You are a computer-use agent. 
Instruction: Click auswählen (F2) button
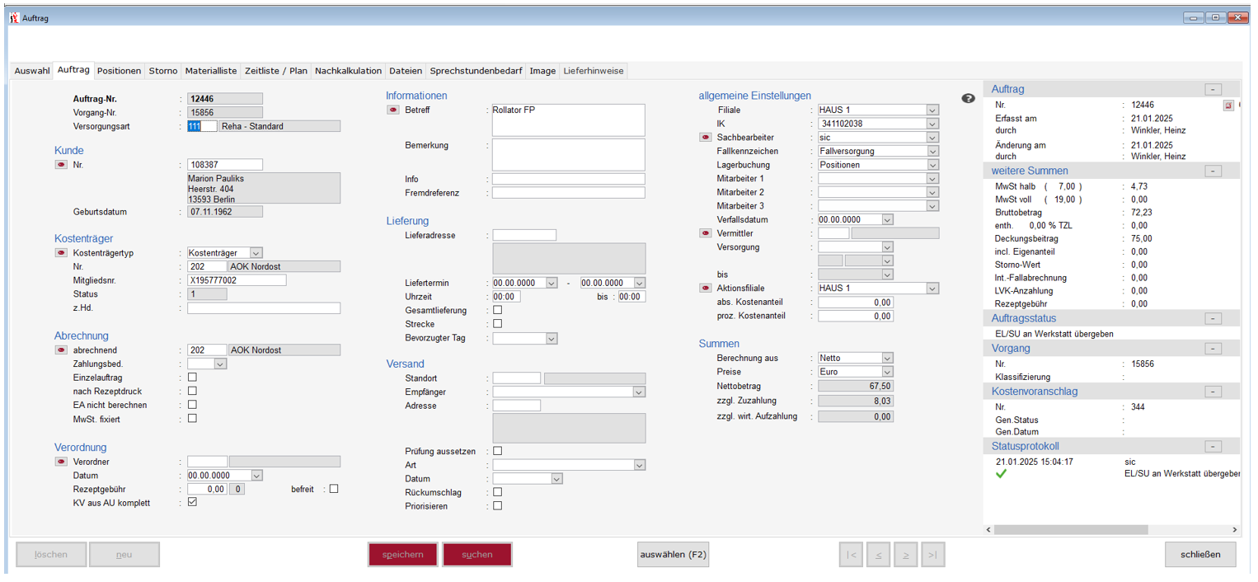[x=674, y=555]
